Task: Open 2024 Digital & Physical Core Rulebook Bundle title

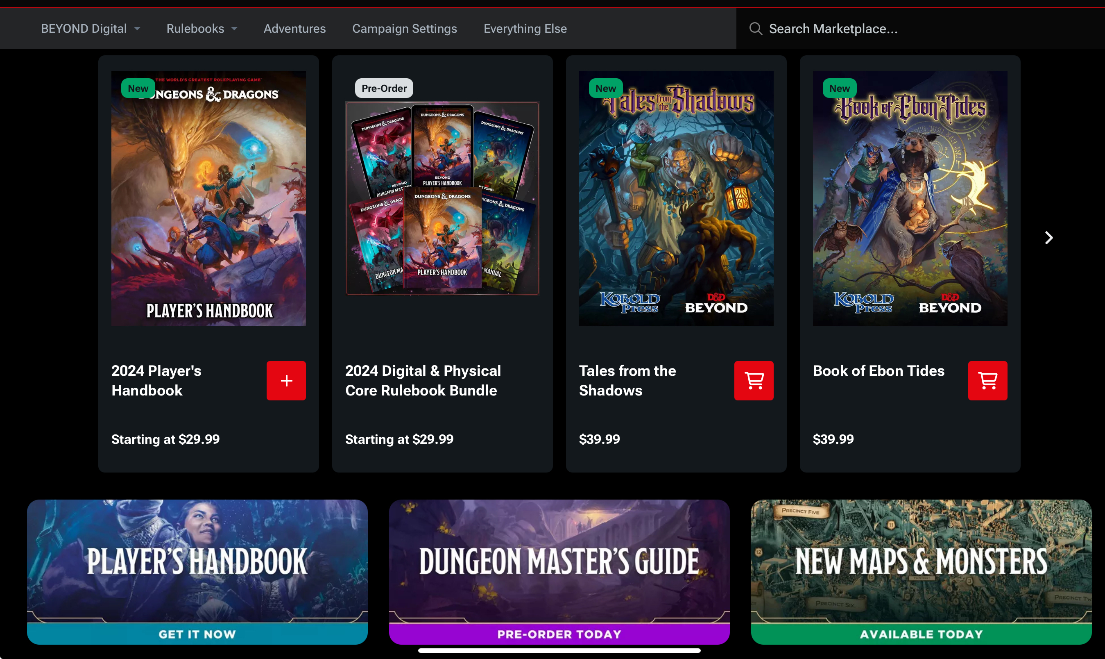Action: (423, 381)
